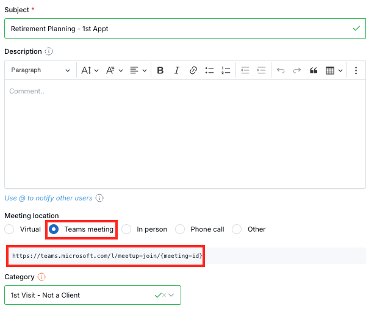Click the Subject input field
377x311 pixels.
(x=185, y=29)
